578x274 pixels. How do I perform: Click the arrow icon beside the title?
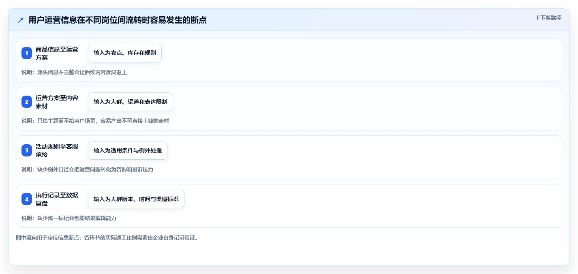(x=21, y=20)
